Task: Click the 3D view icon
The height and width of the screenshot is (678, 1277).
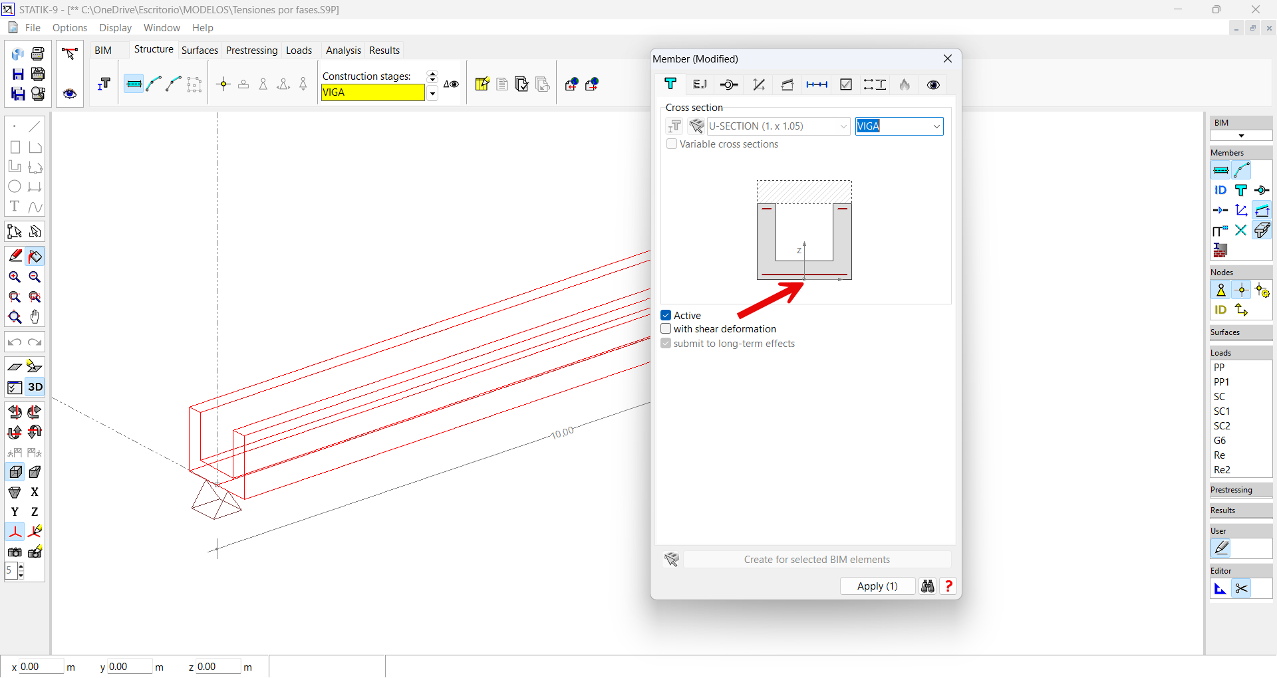Action: [35, 388]
